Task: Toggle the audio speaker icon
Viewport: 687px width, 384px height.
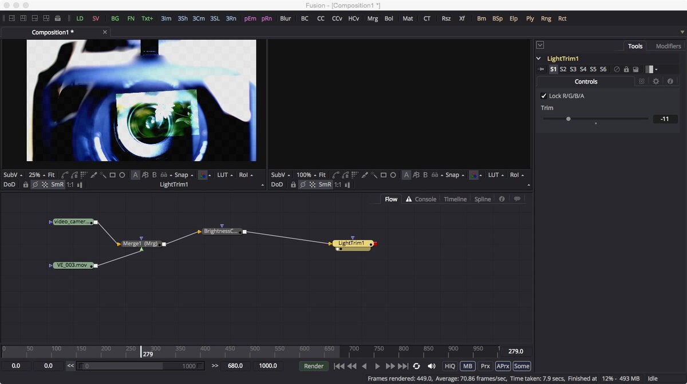Action: tap(432, 366)
